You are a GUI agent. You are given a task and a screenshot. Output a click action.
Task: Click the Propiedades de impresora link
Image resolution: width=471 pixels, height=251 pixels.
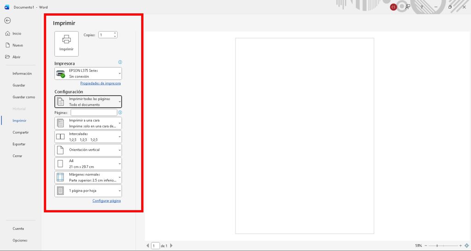tap(100, 83)
